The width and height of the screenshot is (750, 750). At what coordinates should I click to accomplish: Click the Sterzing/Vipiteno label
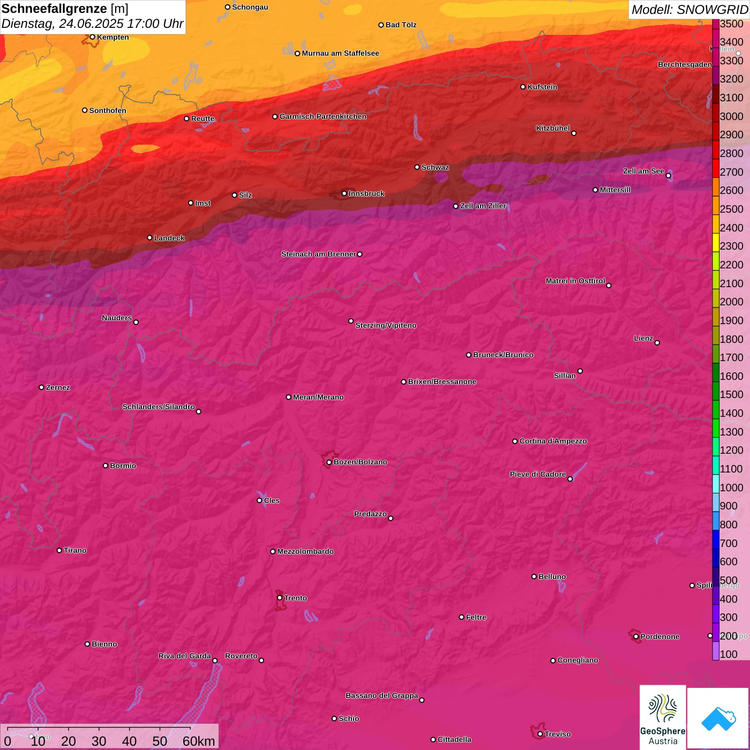(386, 325)
